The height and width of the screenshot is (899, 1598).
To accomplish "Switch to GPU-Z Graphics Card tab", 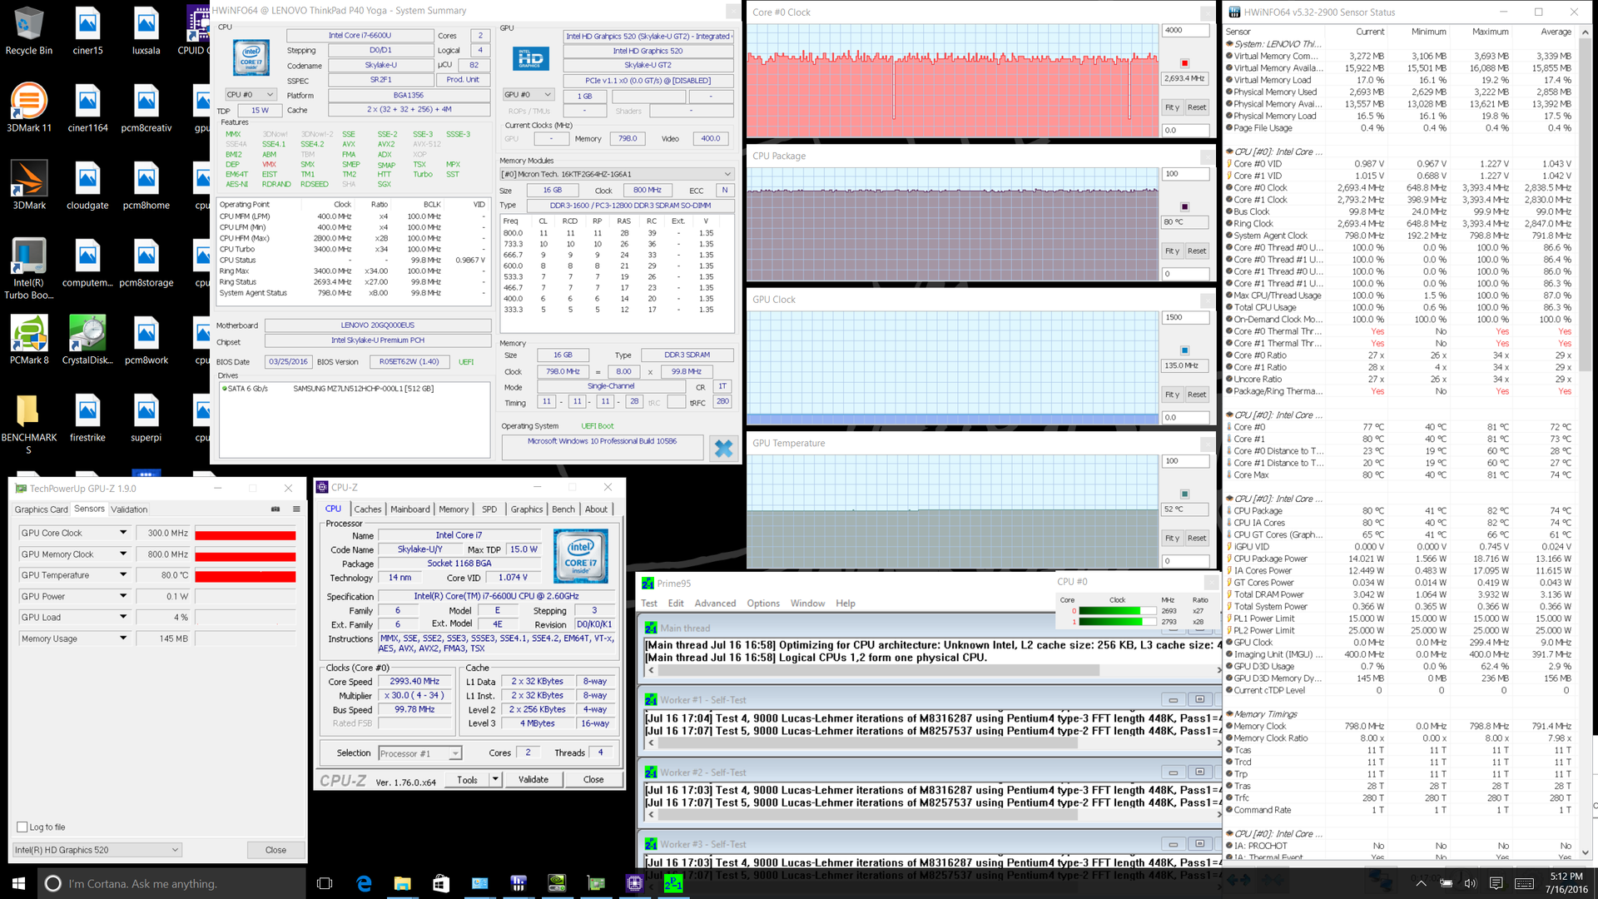I will tap(41, 509).
